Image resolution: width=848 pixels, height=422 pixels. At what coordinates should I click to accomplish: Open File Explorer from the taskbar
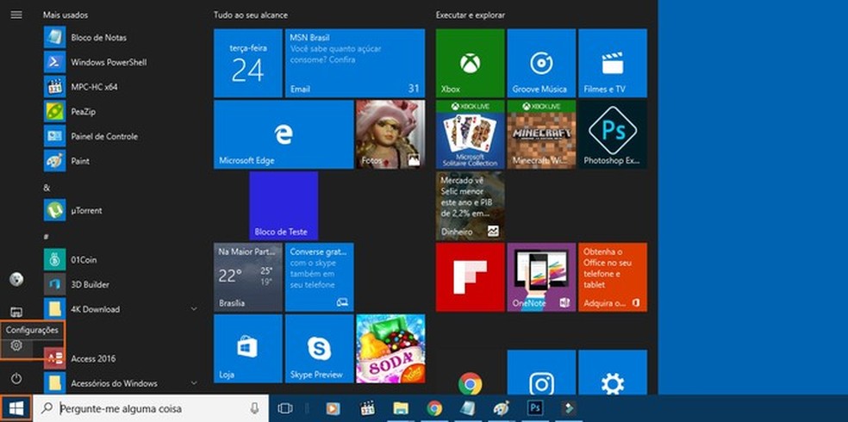pyautogui.click(x=401, y=408)
